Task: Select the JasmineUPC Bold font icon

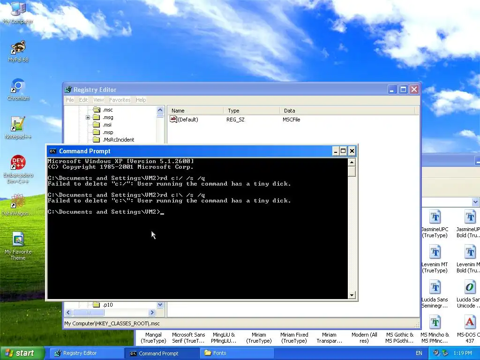Action: tap(470, 217)
